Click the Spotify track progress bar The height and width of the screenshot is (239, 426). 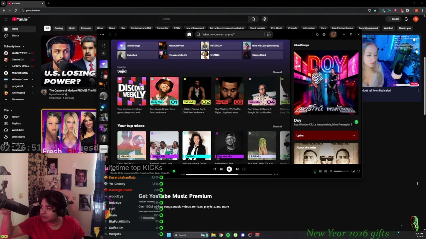pyautogui.click(x=229, y=174)
